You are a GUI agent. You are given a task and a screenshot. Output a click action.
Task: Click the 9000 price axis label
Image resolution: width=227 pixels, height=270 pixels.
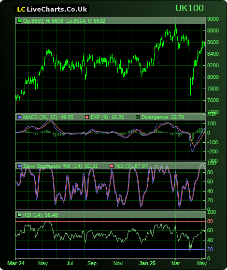(213, 19)
